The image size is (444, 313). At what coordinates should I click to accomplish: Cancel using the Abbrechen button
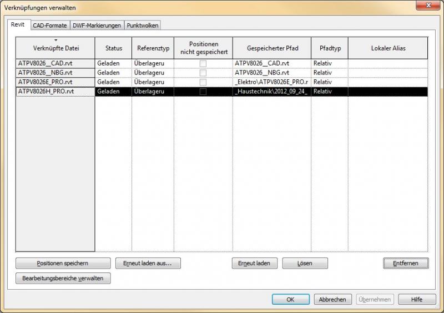coord(333,299)
